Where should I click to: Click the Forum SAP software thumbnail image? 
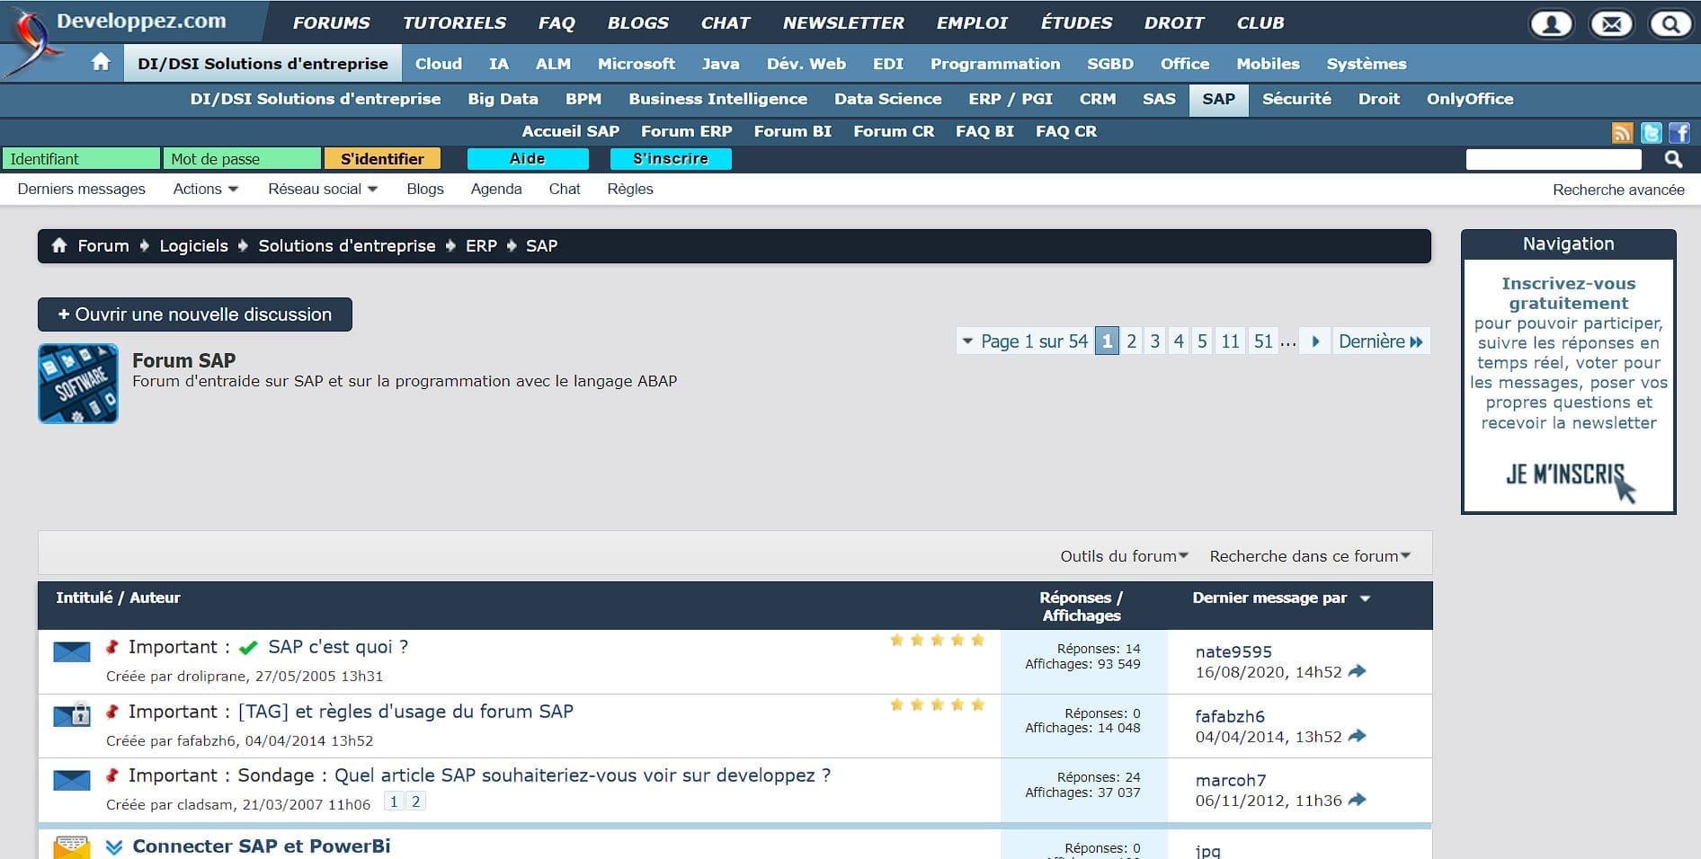point(78,384)
